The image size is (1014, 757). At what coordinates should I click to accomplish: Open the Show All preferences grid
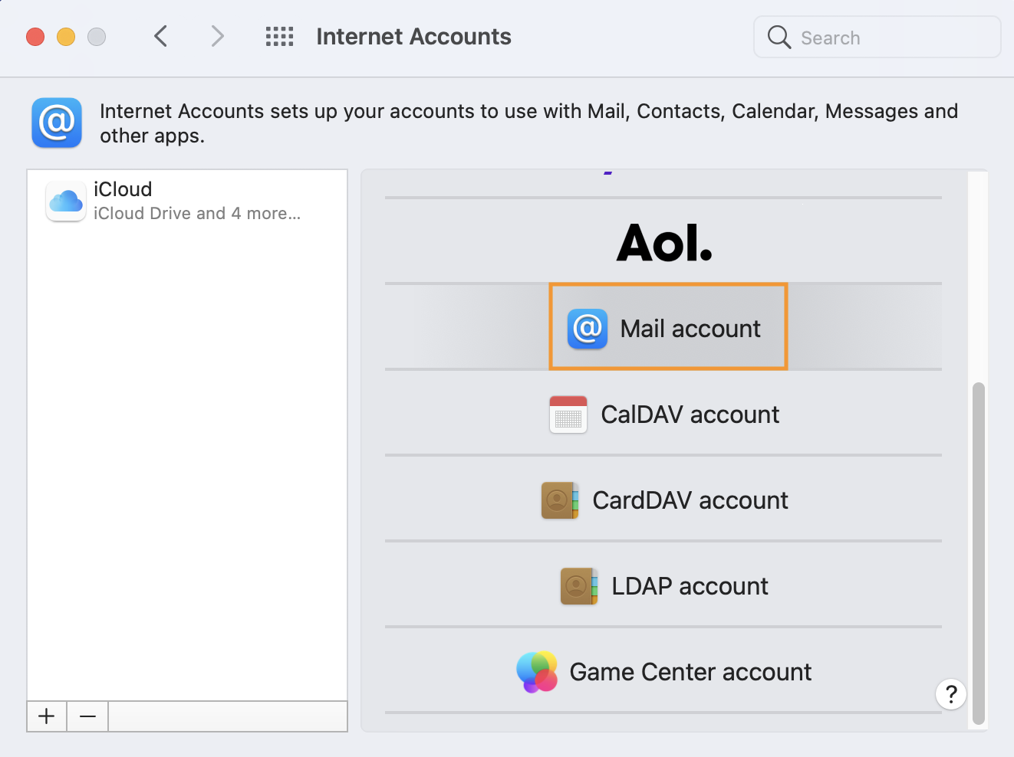tap(279, 37)
